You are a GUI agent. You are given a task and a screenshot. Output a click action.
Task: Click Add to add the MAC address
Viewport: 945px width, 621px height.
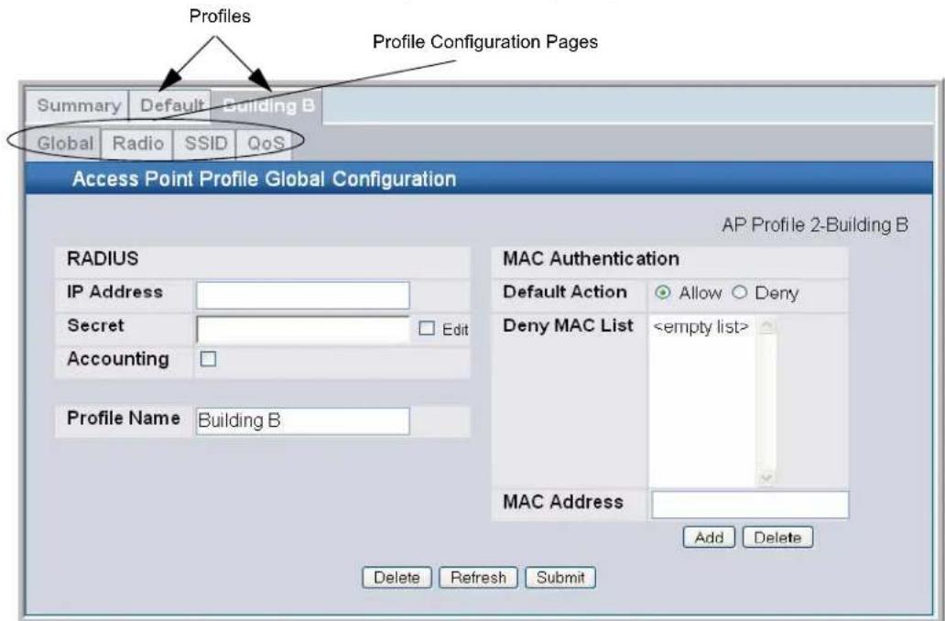pos(709,538)
